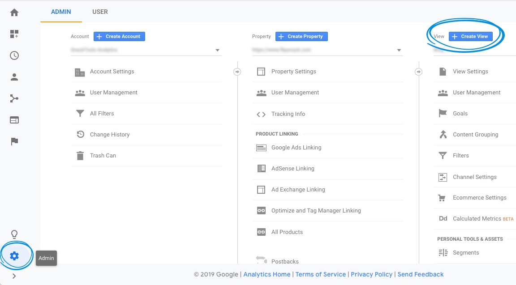Screen dimensions: 516x285
Task: Open the Audience person icon
Action: click(14, 77)
